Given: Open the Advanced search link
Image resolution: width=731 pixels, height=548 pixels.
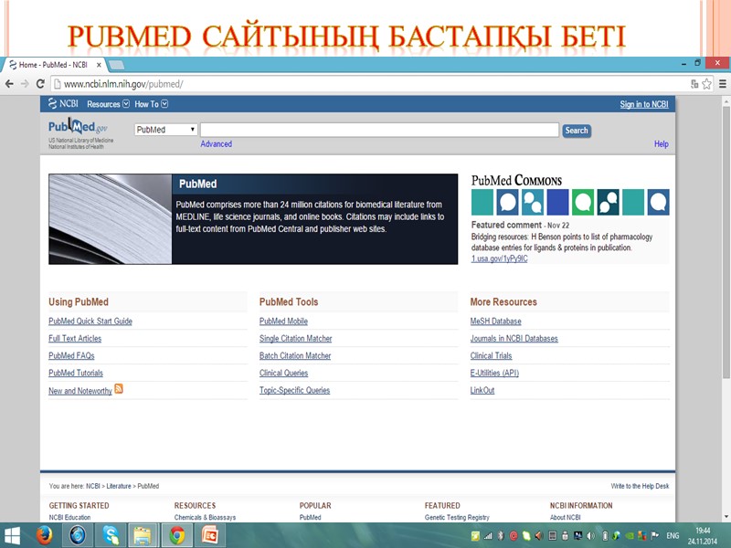Looking at the screenshot, I should pyautogui.click(x=216, y=144).
